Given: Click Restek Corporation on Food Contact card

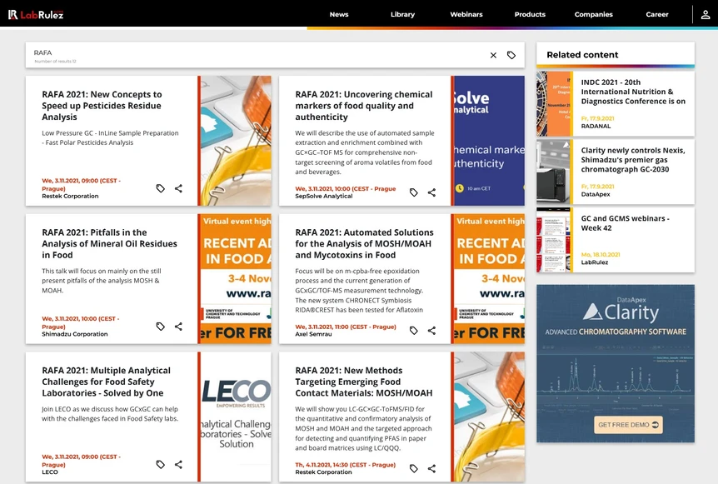Looking at the screenshot, I should pyautogui.click(x=323, y=472).
